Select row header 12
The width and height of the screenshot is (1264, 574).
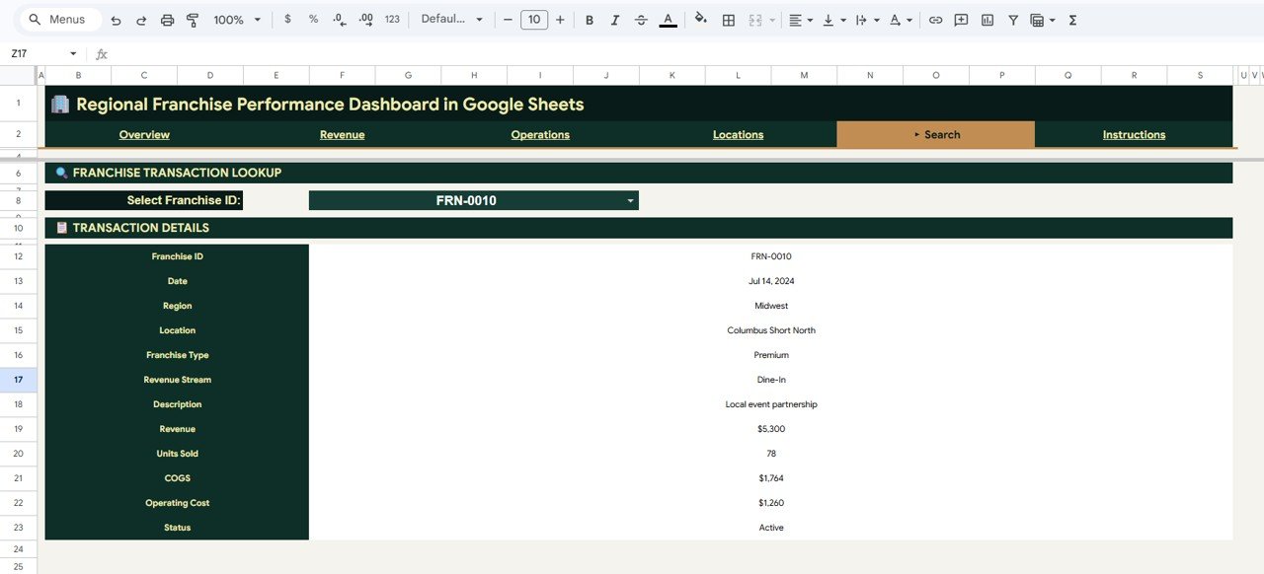point(19,256)
